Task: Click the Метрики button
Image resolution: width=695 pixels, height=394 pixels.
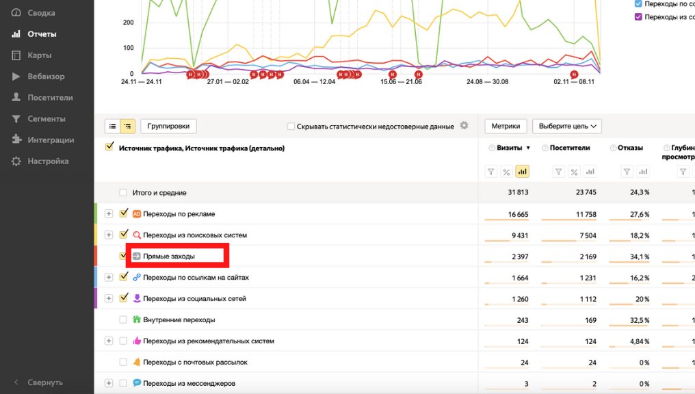Action: coord(506,126)
